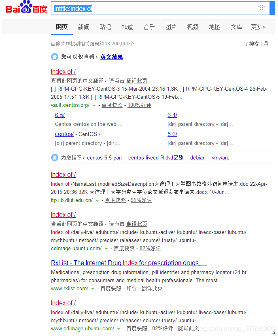Image resolution: width=278 pixels, height=336 pixels.
Task: Click the blue search button
Action: [x=272, y=8]
